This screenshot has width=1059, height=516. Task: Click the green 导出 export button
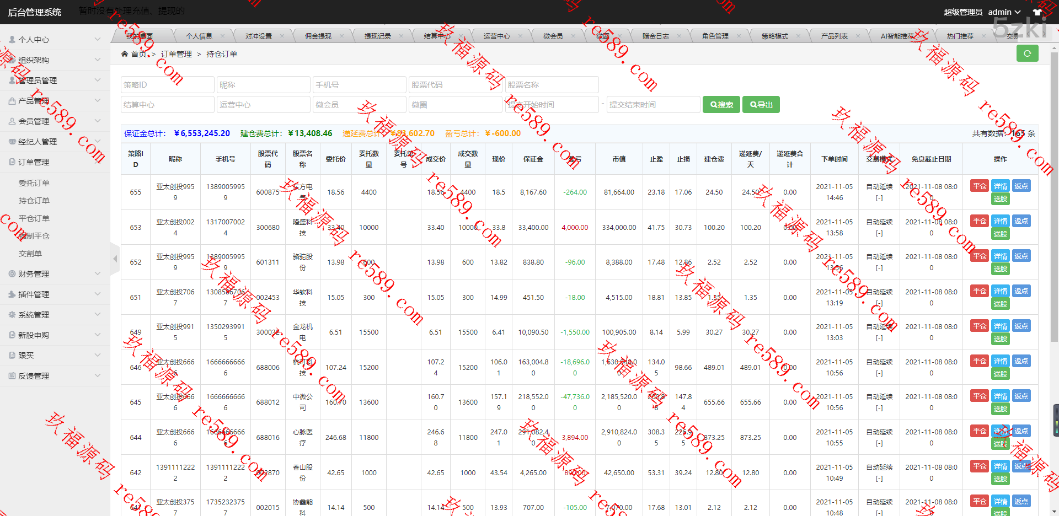[761, 105]
